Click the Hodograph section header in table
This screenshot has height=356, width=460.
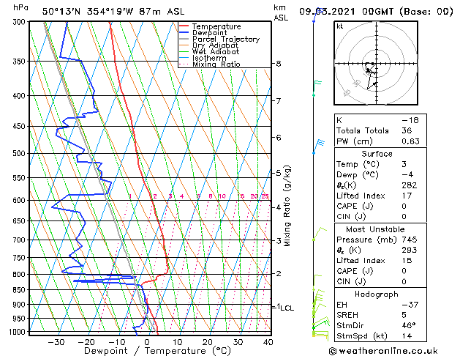pos(377,294)
